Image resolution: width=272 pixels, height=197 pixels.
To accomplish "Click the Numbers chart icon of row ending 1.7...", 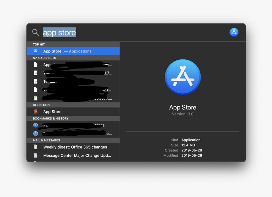I will pos(35,73).
